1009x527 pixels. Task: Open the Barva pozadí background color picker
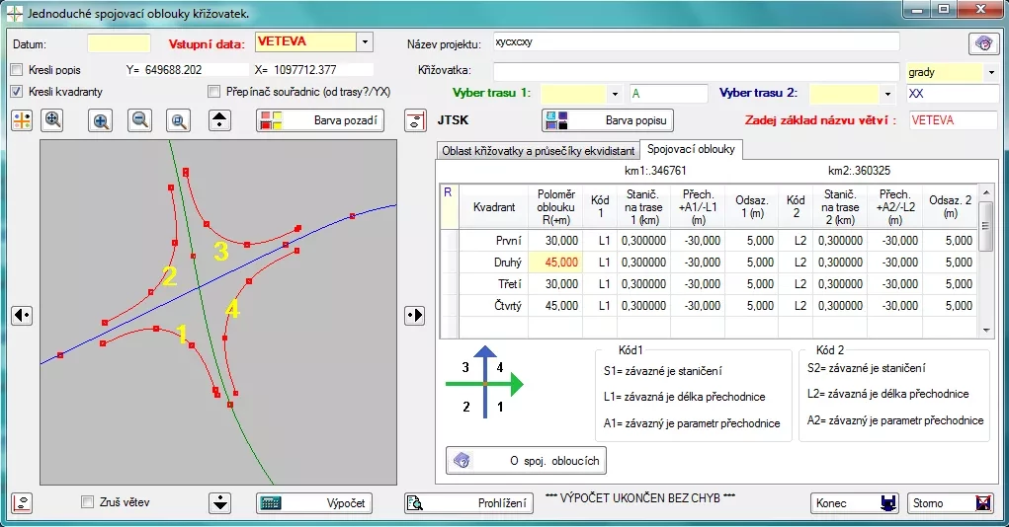pos(326,120)
